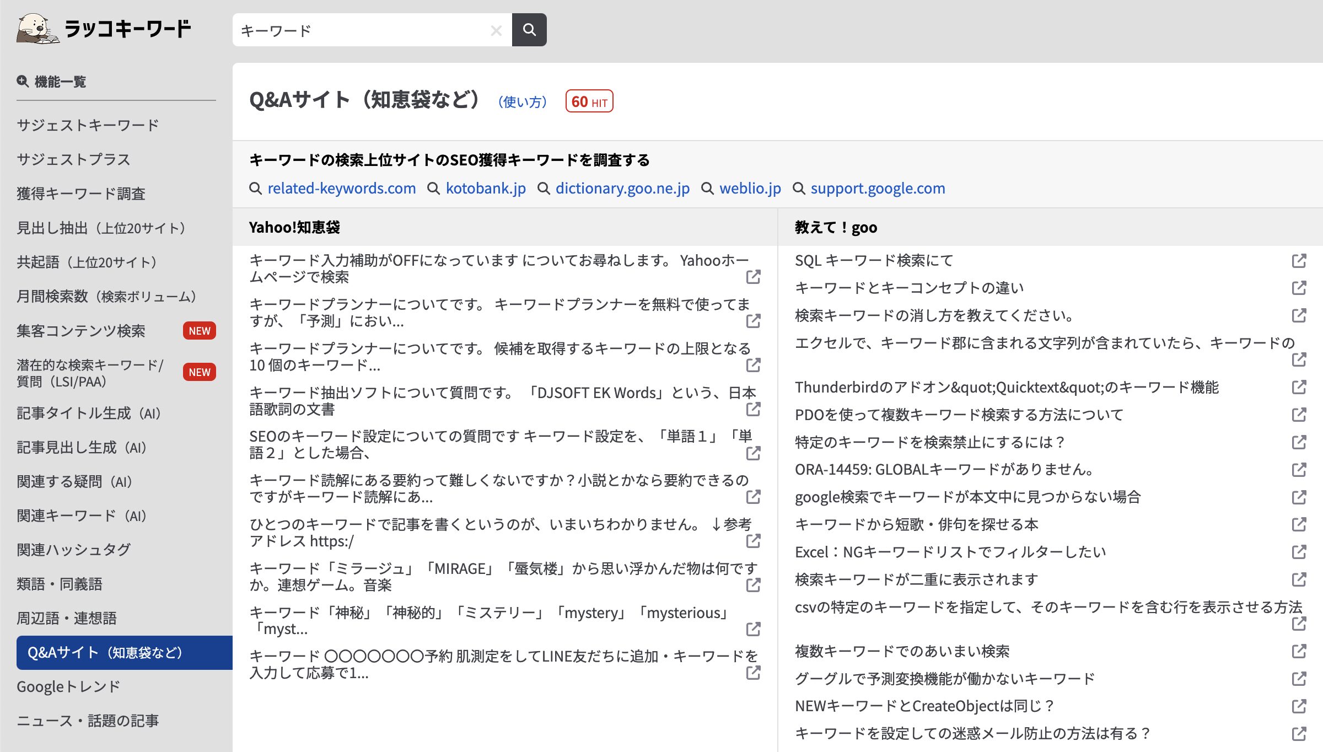Open external link for 神秘 mystery row
This screenshot has height=752, width=1323.
click(753, 629)
